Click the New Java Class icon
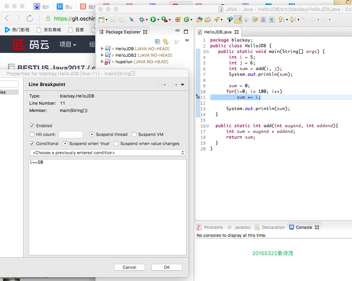 pos(186,19)
